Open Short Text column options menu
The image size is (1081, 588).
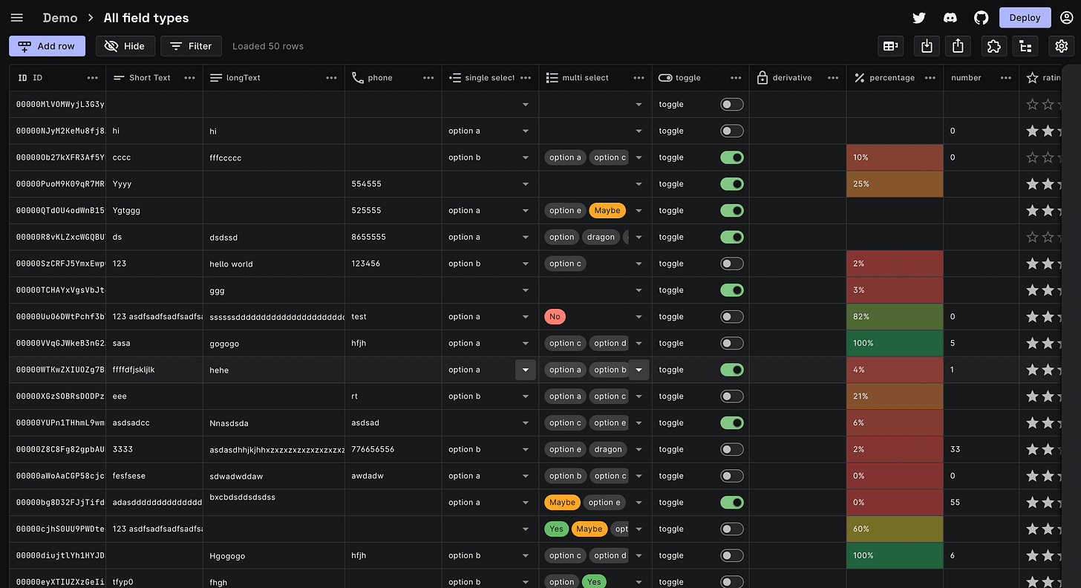coord(189,78)
